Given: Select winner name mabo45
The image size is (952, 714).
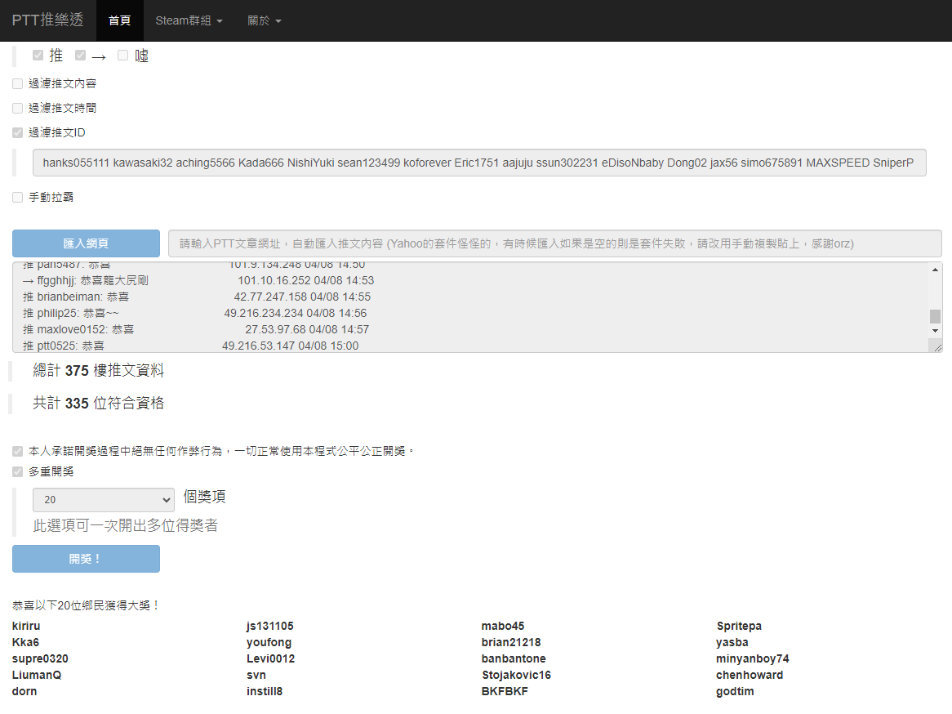Looking at the screenshot, I should [x=503, y=626].
